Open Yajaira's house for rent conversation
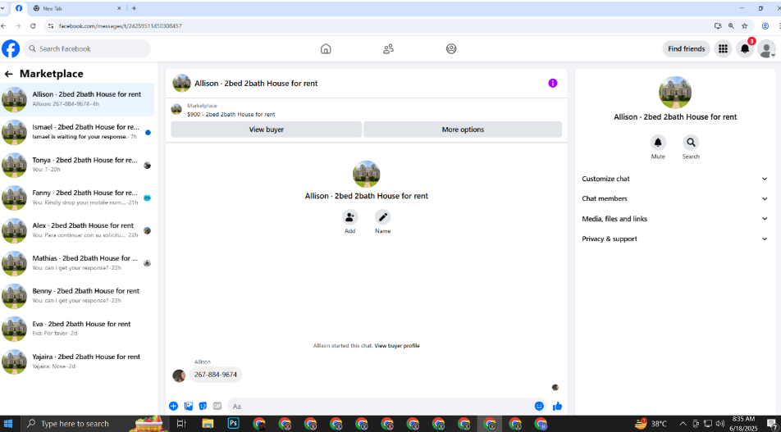781x432 pixels. pyautogui.click(x=77, y=362)
